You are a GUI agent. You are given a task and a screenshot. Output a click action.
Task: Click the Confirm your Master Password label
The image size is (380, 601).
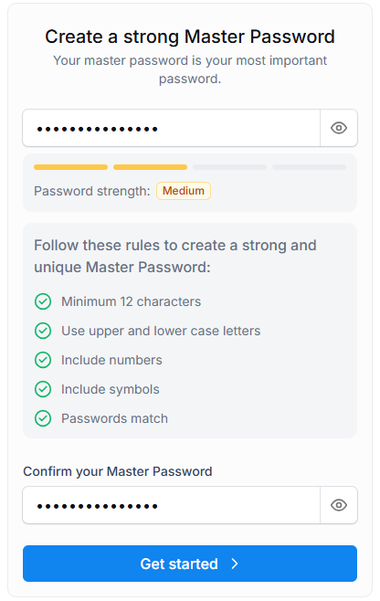point(117,471)
